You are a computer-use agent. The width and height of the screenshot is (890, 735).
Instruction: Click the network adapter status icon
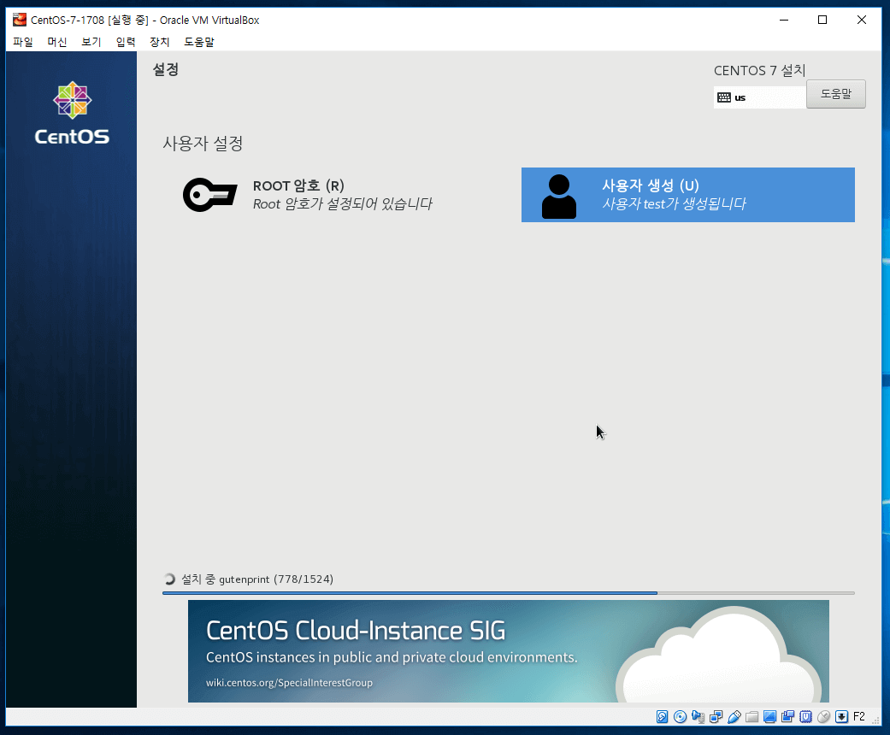(x=716, y=716)
